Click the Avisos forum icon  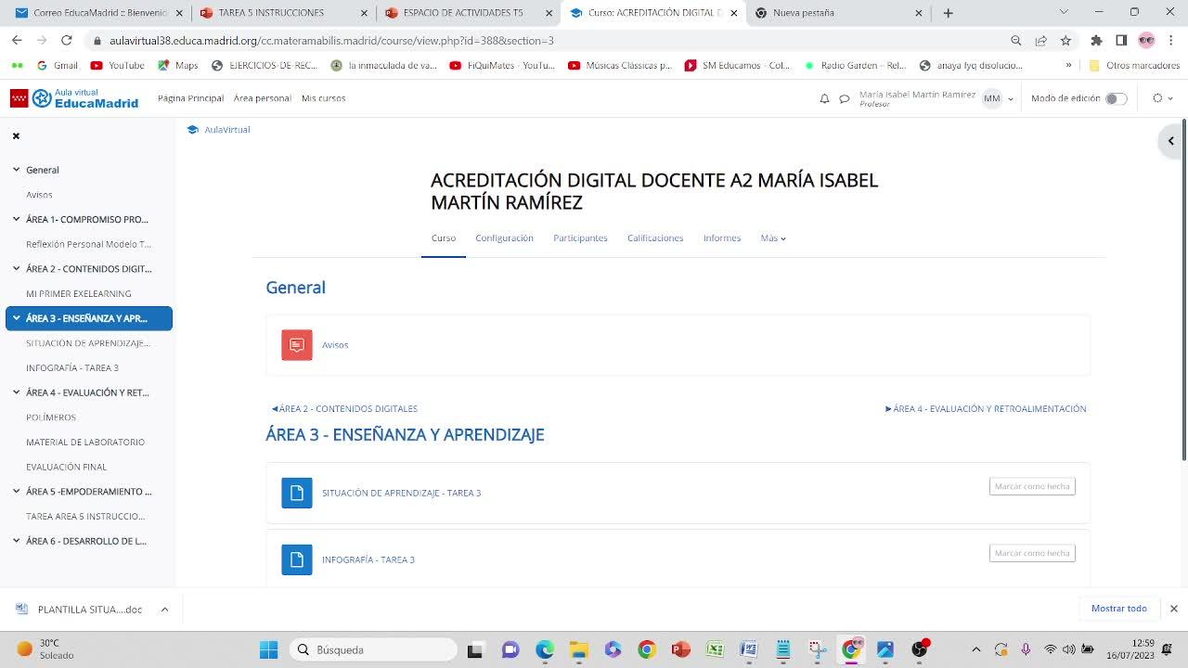(297, 345)
